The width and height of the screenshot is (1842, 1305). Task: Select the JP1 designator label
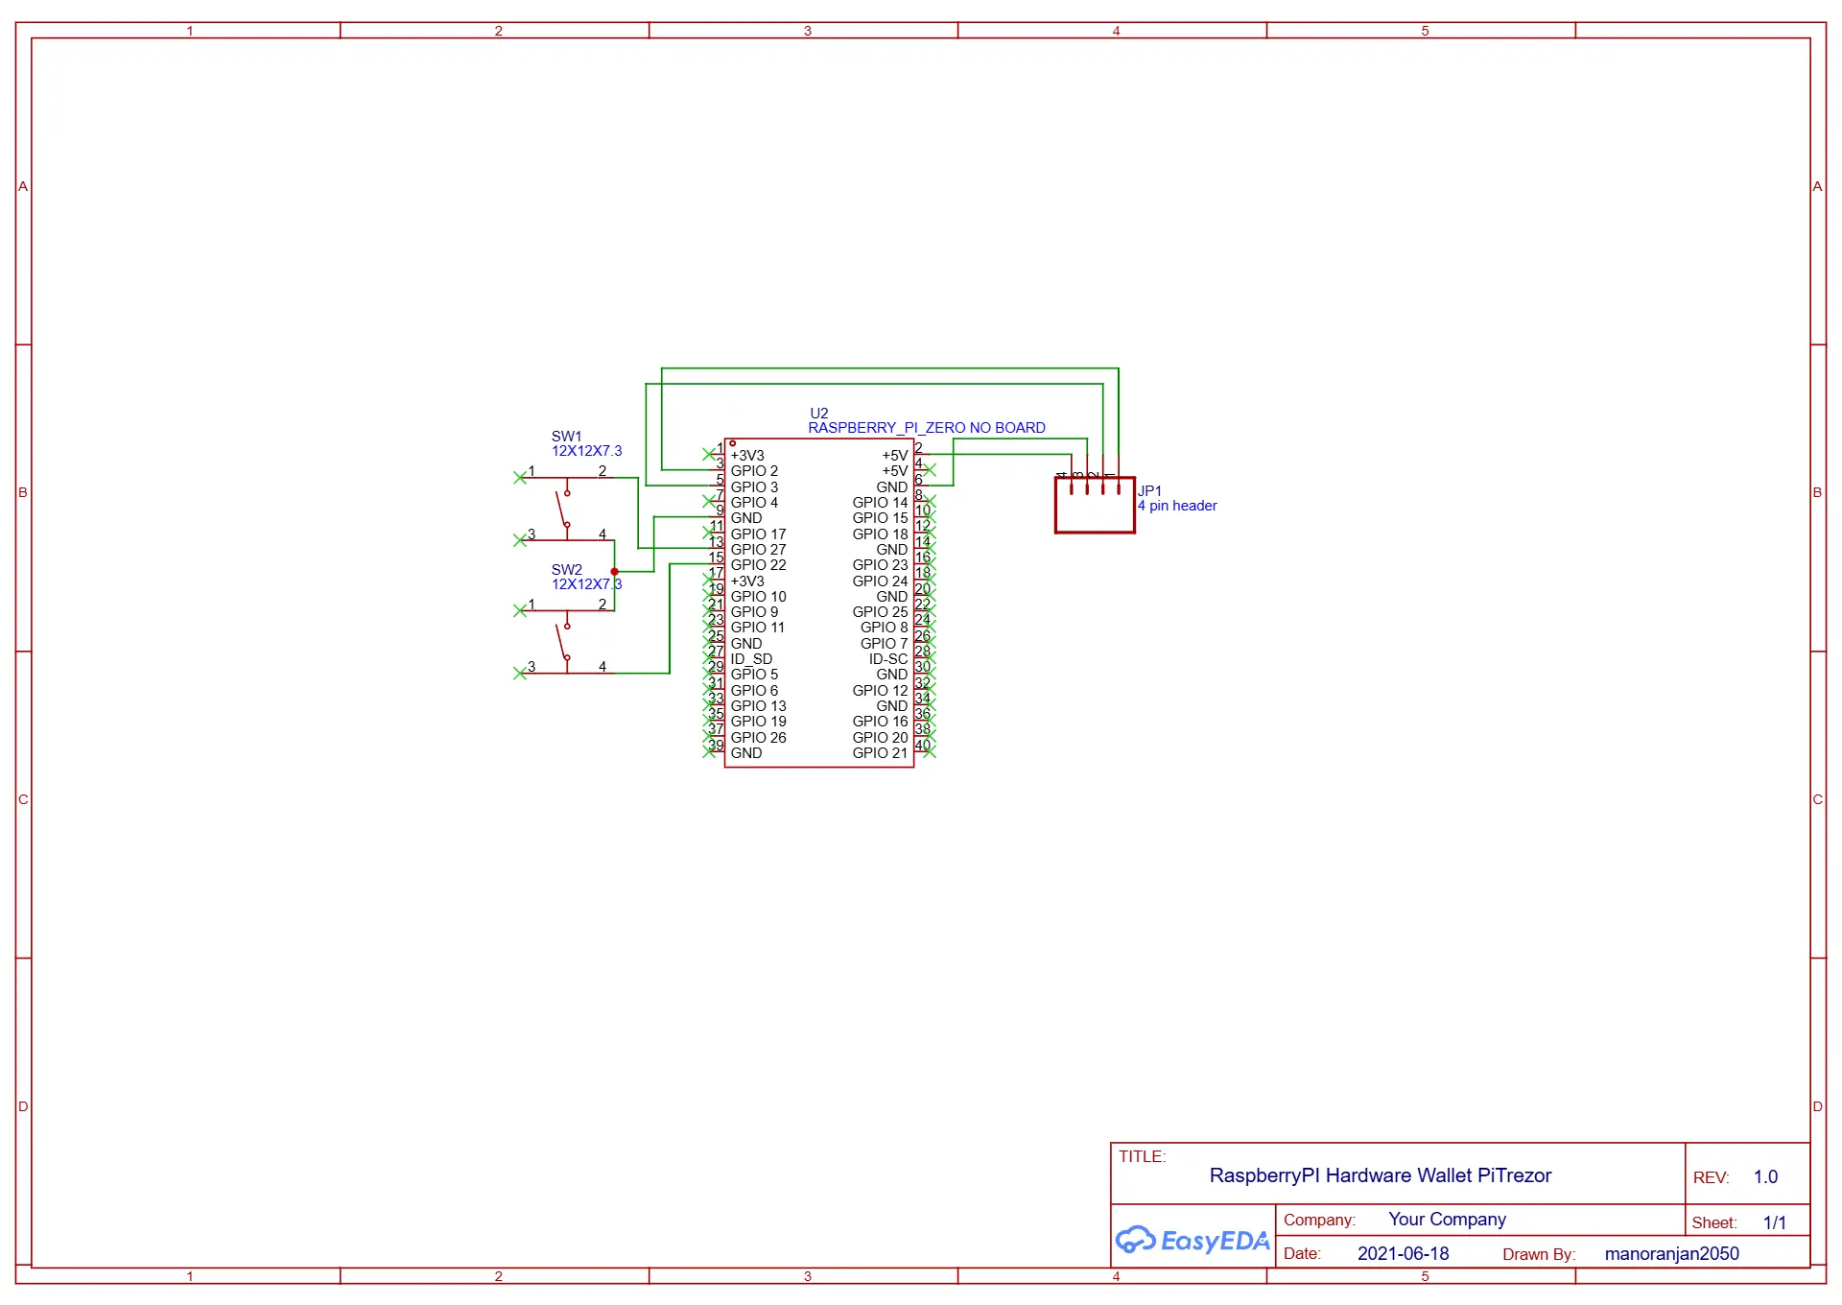tap(1149, 491)
